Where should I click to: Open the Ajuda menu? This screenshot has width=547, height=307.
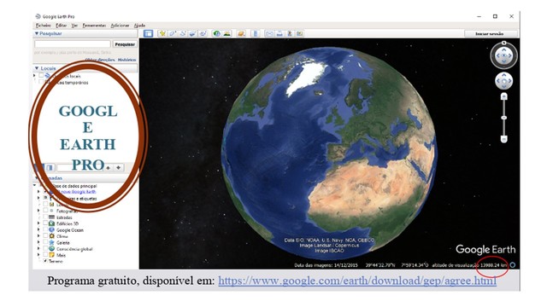[x=139, y=26]
